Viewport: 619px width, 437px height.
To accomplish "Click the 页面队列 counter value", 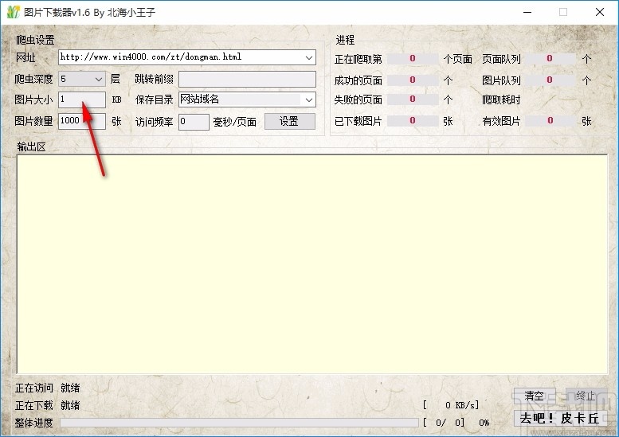I will tap(550, 59).
